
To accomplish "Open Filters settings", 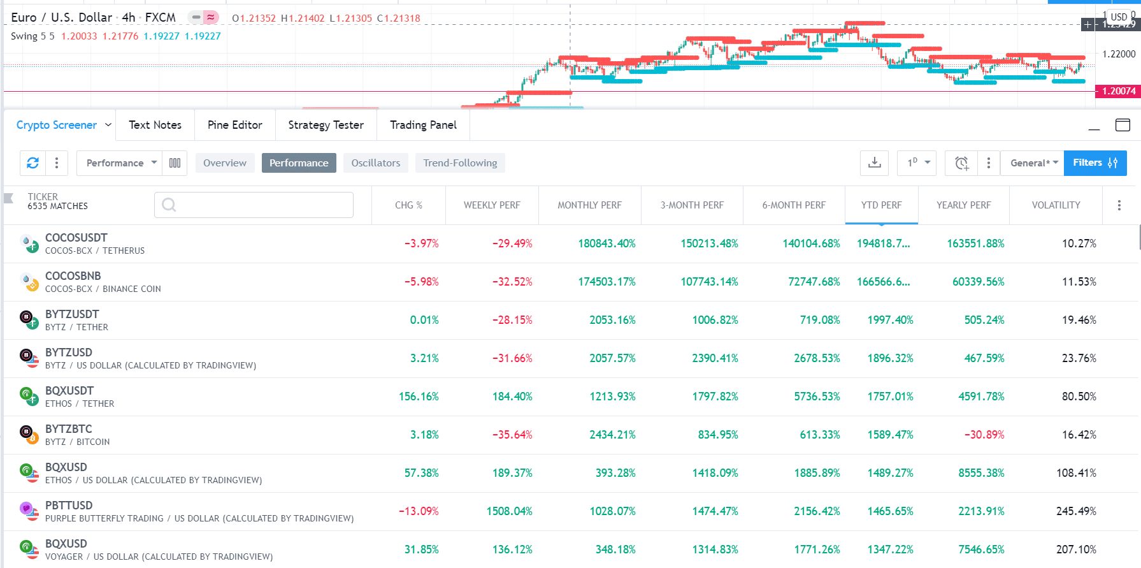I will coord(1095,163).
